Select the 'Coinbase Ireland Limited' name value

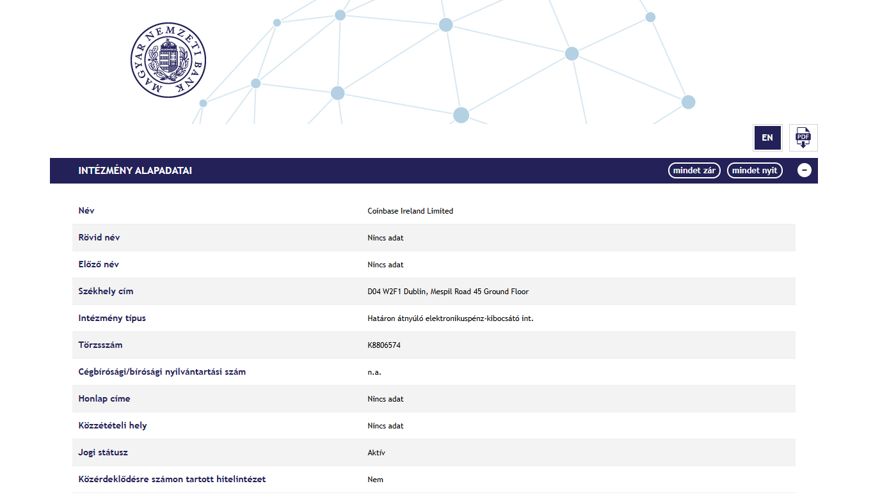click(x=410, y=211)
